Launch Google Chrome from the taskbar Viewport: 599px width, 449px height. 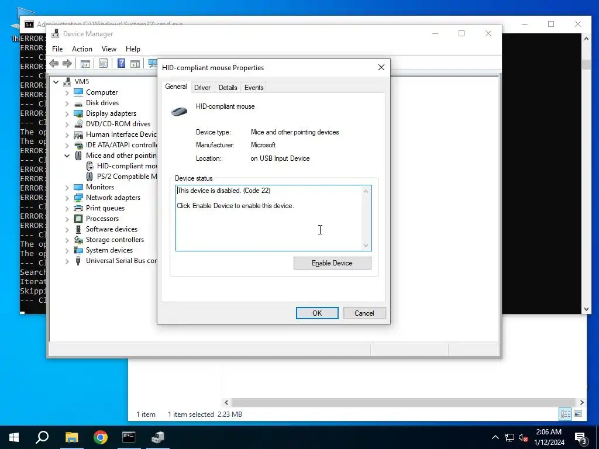[x=101, y=437]
